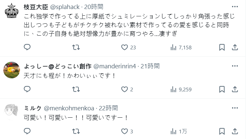Viewport: 246px width, 139px height.
Task: Reply to ミルク's tweet
Action: tap(27, 131)
